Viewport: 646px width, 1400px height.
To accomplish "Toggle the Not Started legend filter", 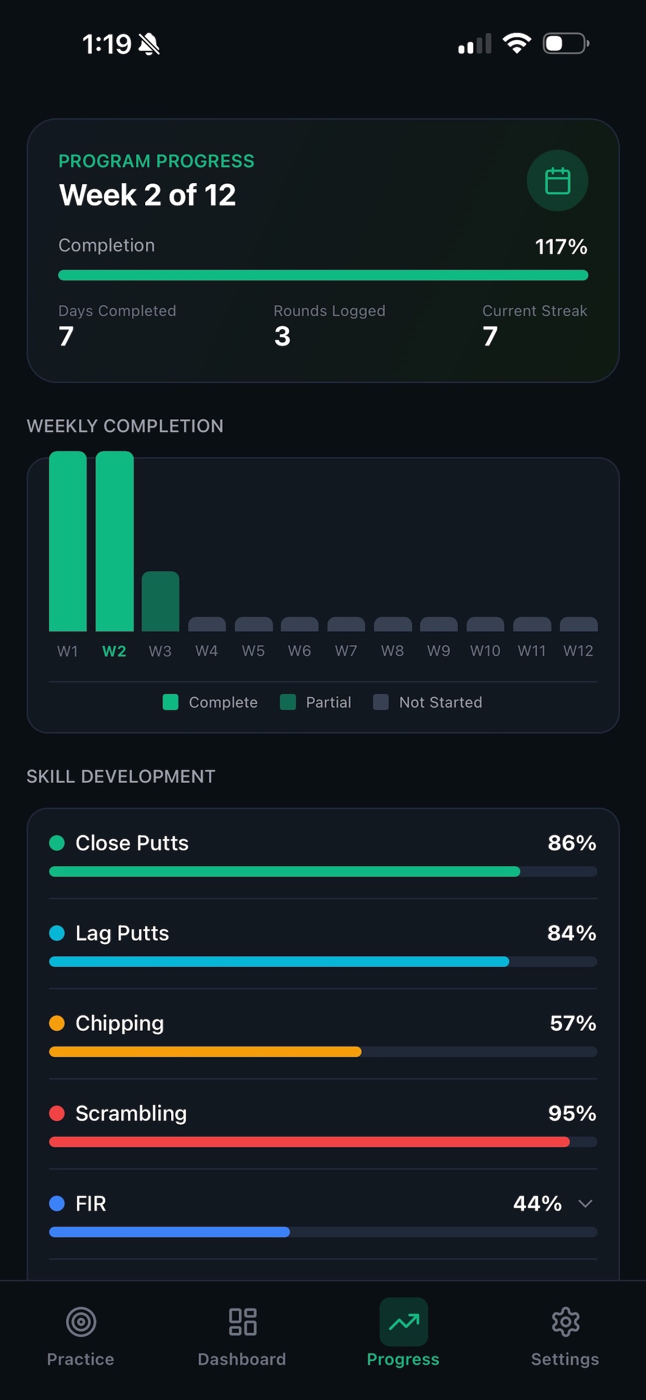I will click(427, 702).
